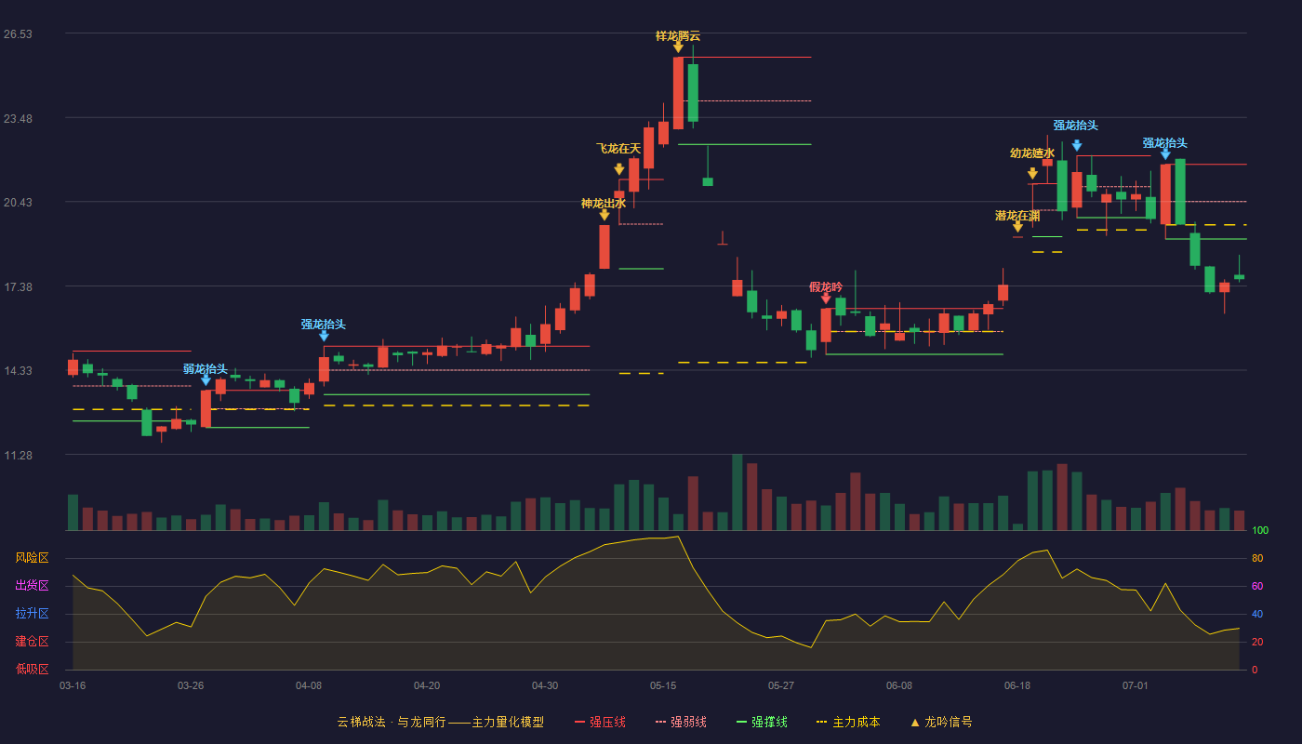This screenshot has height=744, width=1302.
Task: Click the 潜龙在渊 signal arrow
Action: coord(1017,226)
